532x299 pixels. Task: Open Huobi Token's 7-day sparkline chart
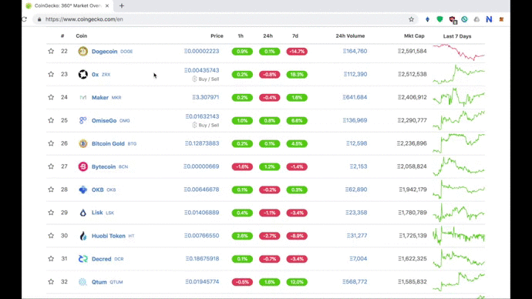tap(459, 236)
